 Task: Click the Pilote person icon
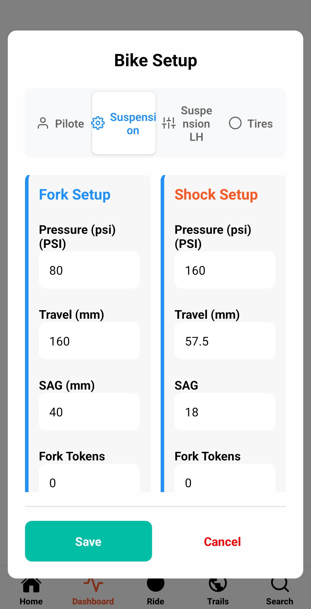coord(43,123)
